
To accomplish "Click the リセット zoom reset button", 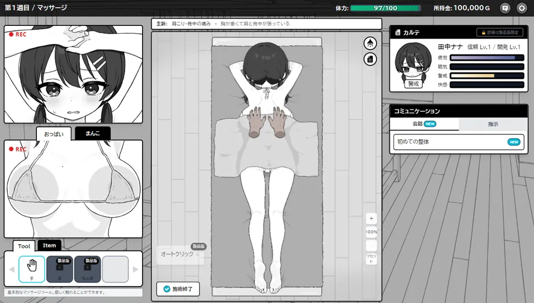I will (371, 259).
